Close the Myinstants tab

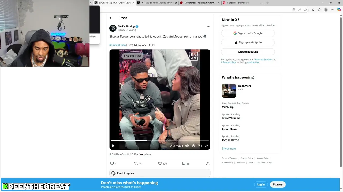click(x=219, y=3)
